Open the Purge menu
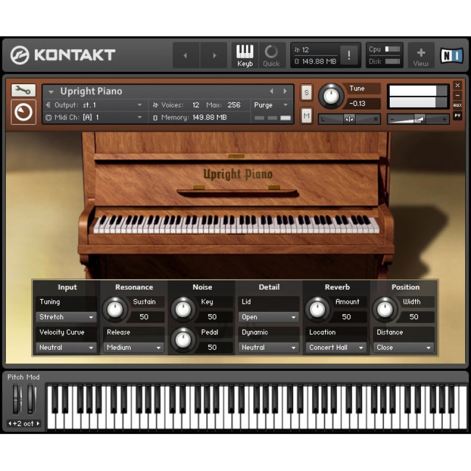471x471 pixels. pos(271,105)
